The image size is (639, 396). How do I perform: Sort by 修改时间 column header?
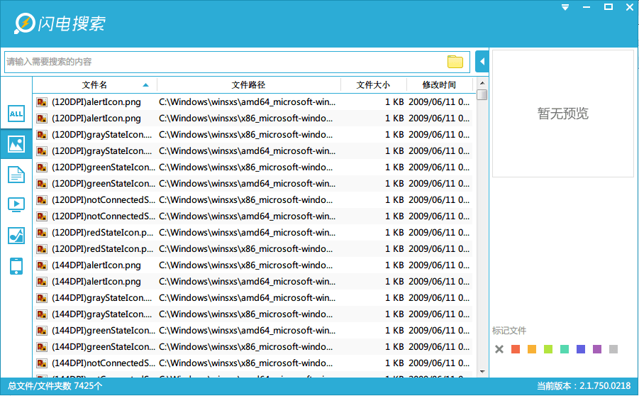pos(439,85)
